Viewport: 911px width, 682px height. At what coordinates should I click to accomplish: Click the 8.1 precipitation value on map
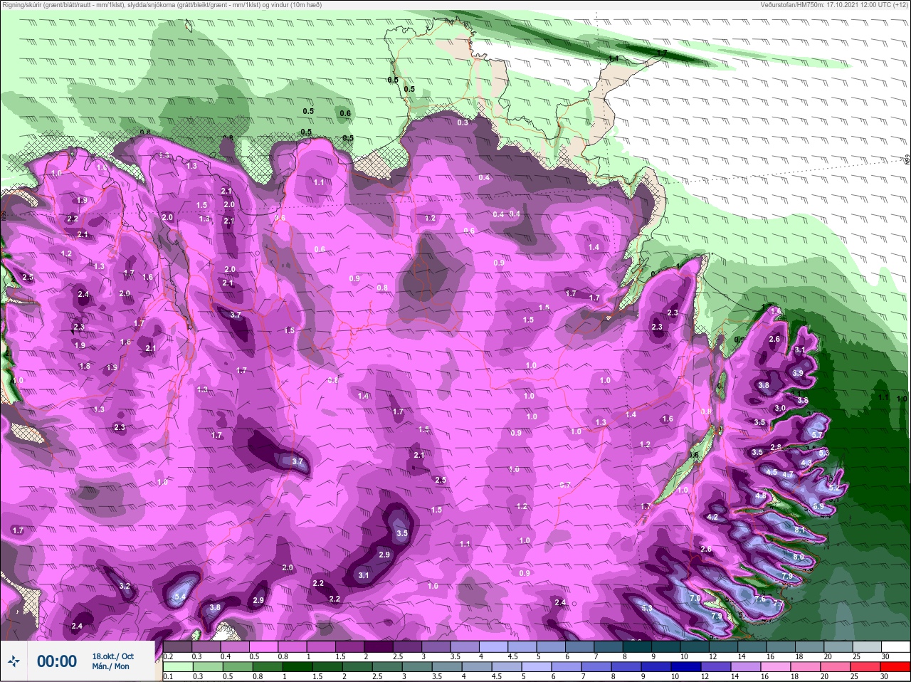click(799, 530)
